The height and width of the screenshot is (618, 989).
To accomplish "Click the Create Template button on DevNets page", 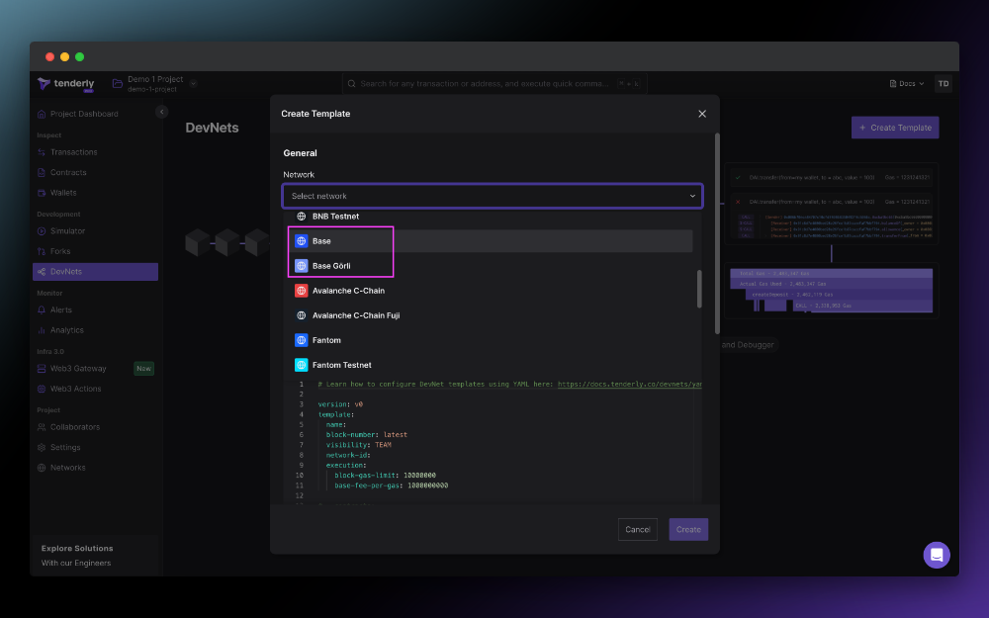I will (x=895, y=128).
